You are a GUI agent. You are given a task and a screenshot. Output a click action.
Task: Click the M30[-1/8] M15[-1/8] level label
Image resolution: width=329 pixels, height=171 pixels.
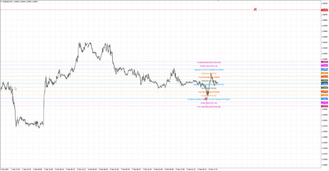tap(209, 103)
